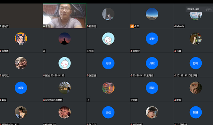Click the name label 李剑

pos(48,26)
